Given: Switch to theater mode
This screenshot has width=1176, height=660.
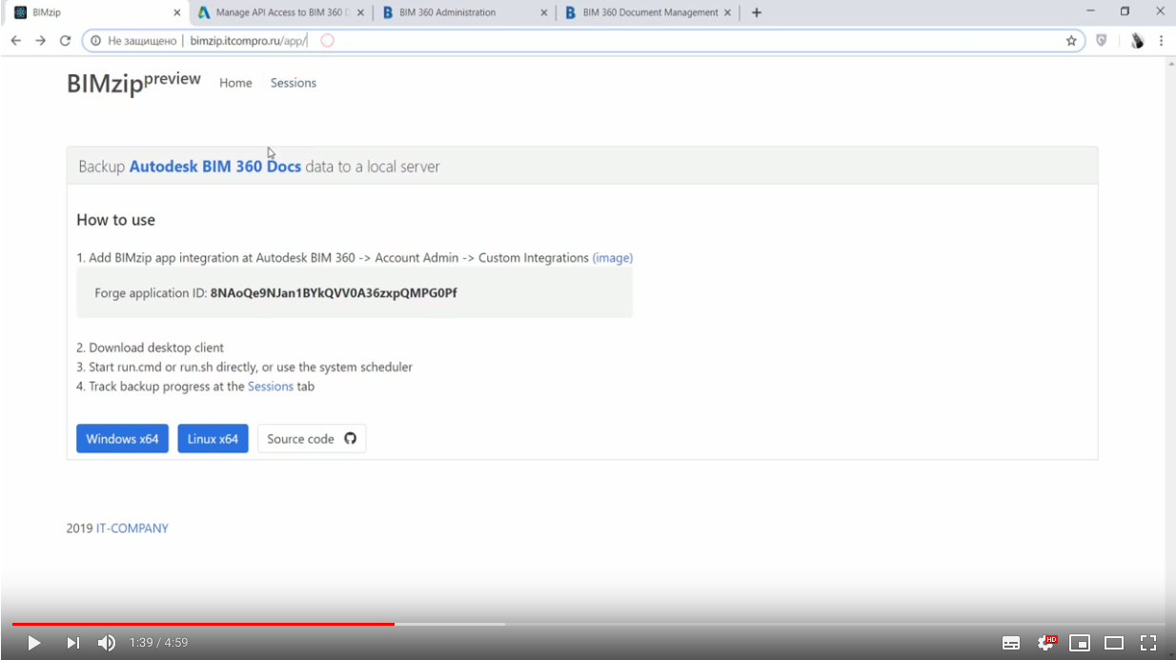Looking at the screenshot, I should 1113,642.
